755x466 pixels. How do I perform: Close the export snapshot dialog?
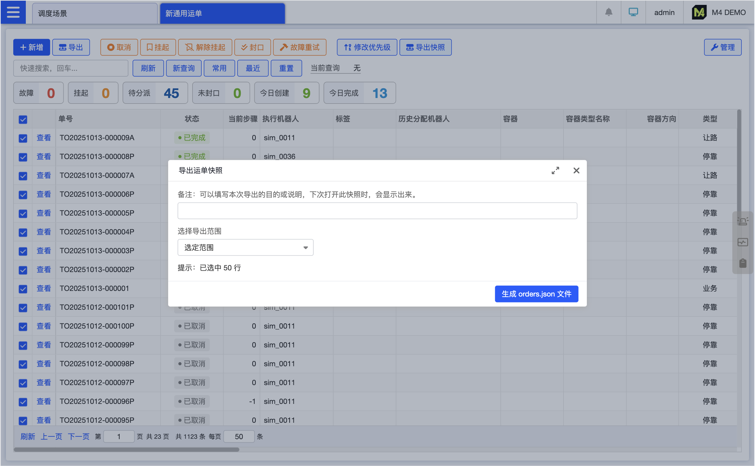pos(576,171)
